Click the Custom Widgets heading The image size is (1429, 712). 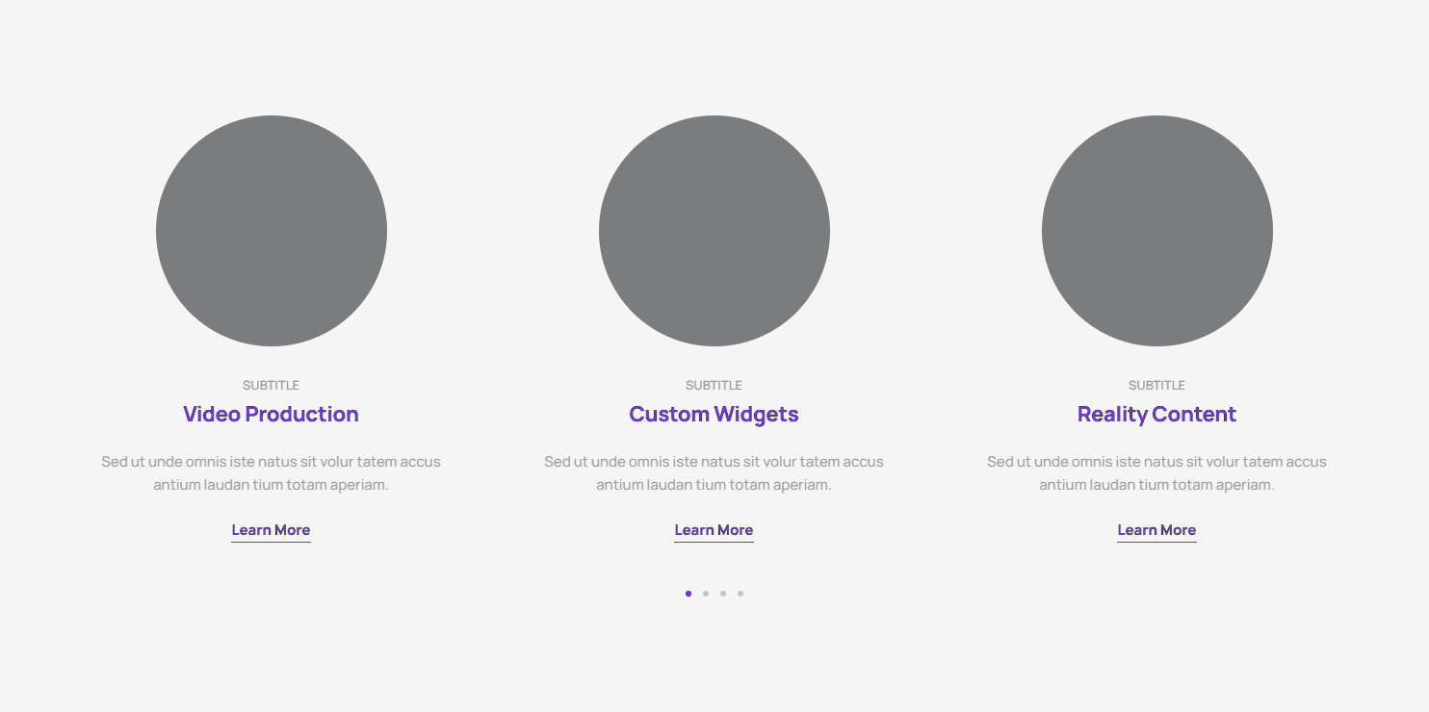pos(714,415)
